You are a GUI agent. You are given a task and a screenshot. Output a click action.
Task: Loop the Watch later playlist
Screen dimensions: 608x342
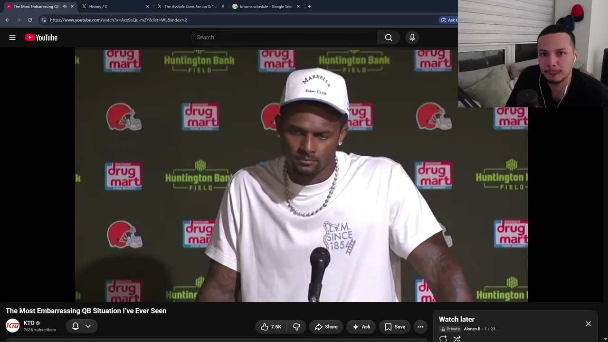pyautogui.click(x=443, y=339)
